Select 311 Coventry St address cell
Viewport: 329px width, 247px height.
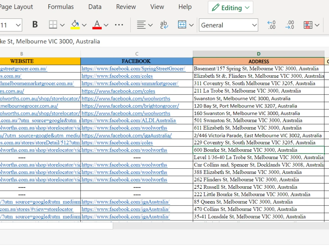pyautogui.click(x=259, y=83)
